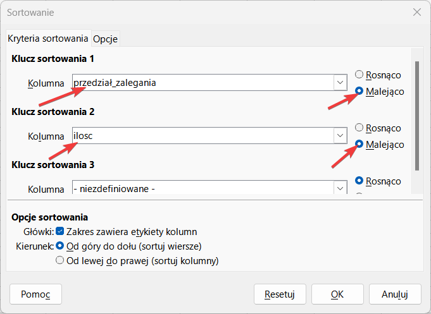Select Od lewej do prawej direction
The height and width of the screenshot is (314, 431).
[x=60, y=260]
